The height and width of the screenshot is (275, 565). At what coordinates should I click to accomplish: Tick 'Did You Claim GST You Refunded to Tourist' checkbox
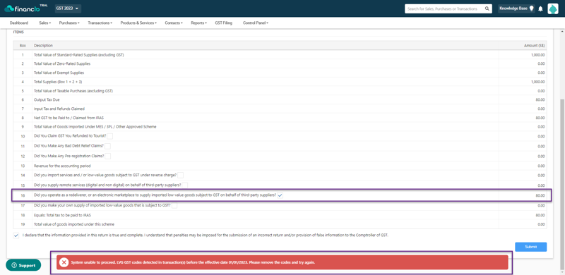(x=110, y=136)
